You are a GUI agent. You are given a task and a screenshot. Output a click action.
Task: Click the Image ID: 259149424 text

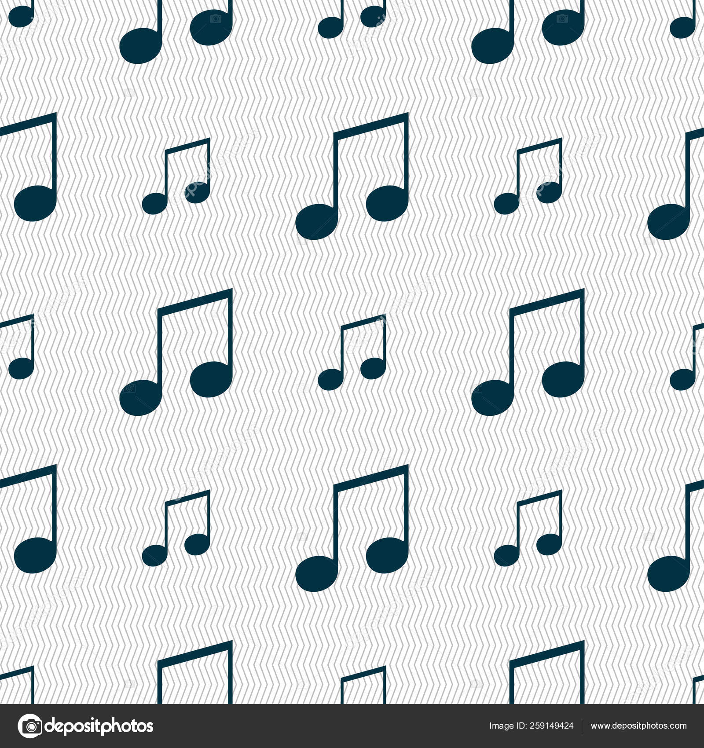(x=531, y=726)
